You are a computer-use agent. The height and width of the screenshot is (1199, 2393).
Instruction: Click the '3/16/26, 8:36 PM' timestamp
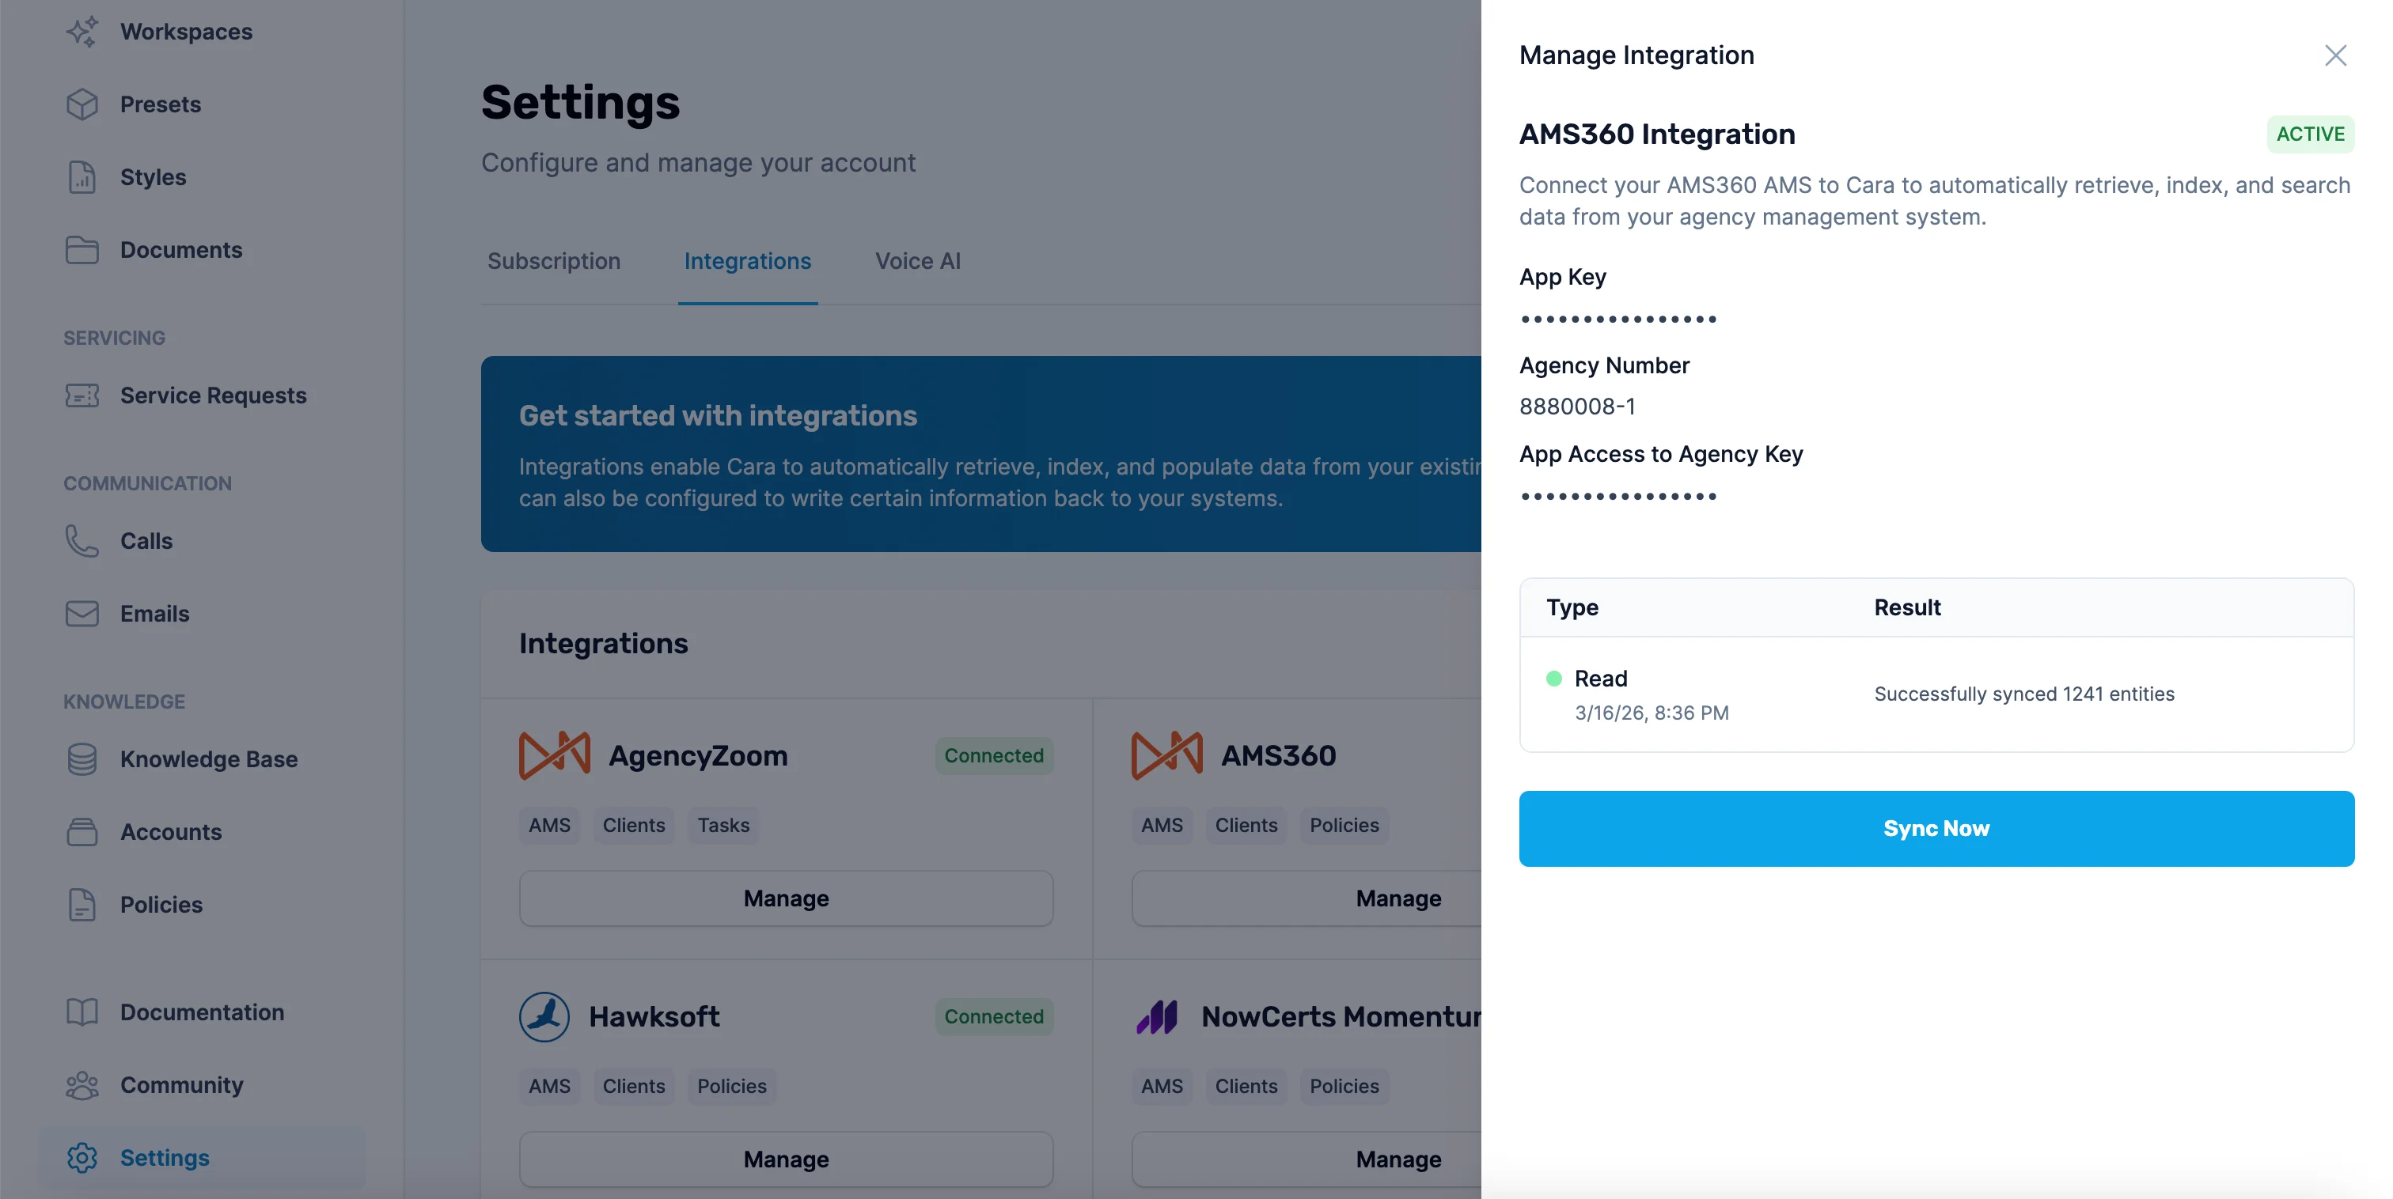coord(1651,713)
